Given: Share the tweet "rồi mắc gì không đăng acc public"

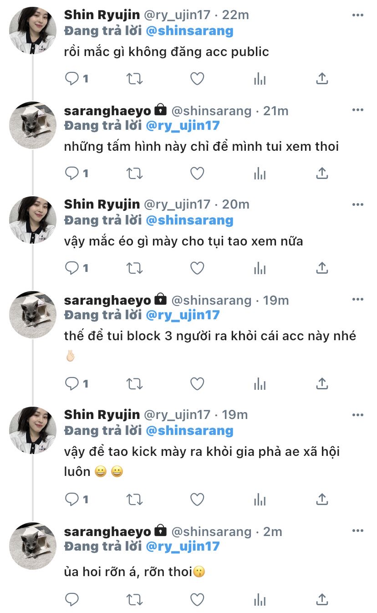Looking at the screenshot, I should (322, 79).
